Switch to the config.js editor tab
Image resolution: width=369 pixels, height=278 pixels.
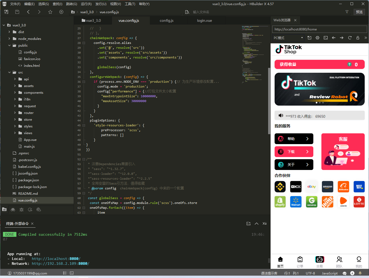[x=166, y=20]
